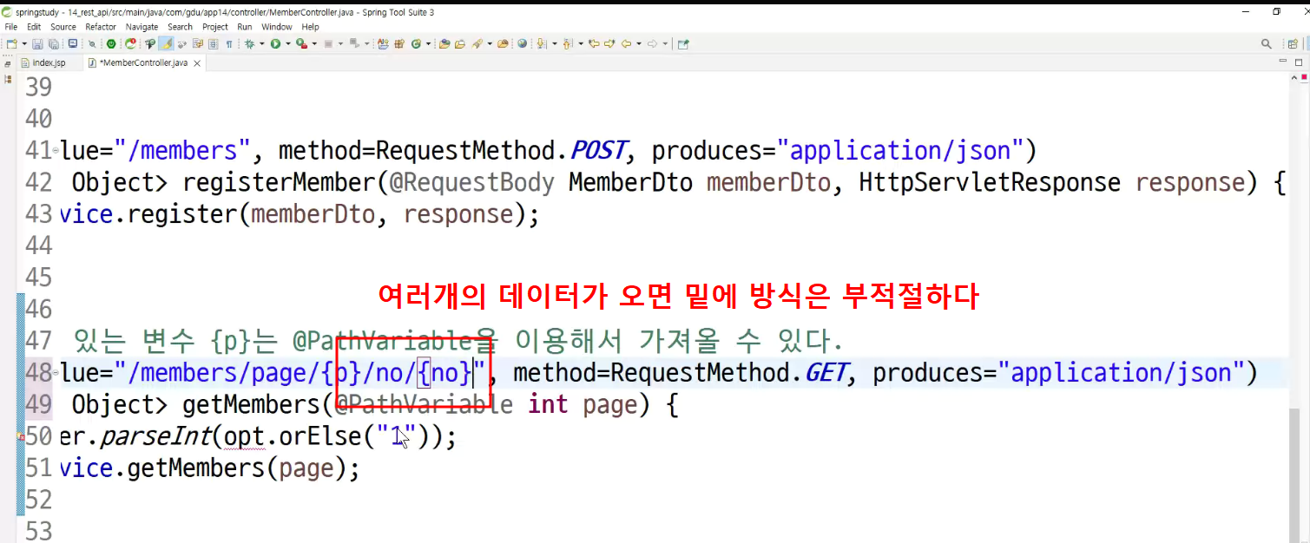Image resolution: width=1310 pixels, height=543 pixels.
Task: Click the Run Last Tool icon
Action: pos(301,43)
